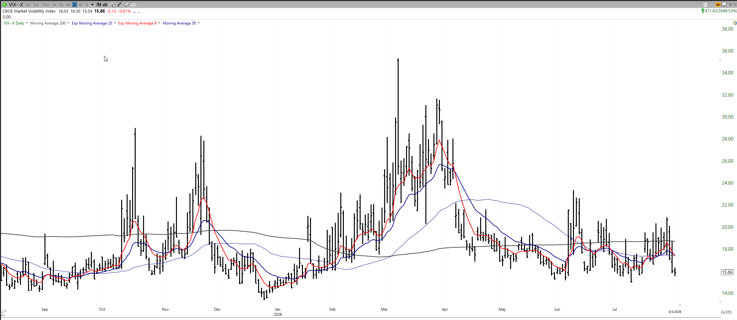Switch to 4h time frame
This screenshot has height=320, width=737.
68,5
